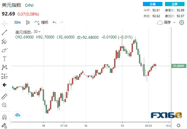The image size is (187, 129).
Task: Select the crosshair cursor tool
Action: click(5, 24)
